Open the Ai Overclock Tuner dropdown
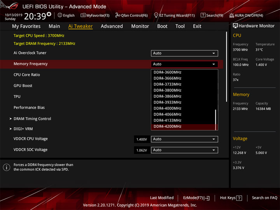Image resolution: width=280 pixels, height=210 pixels. [184, 53]
